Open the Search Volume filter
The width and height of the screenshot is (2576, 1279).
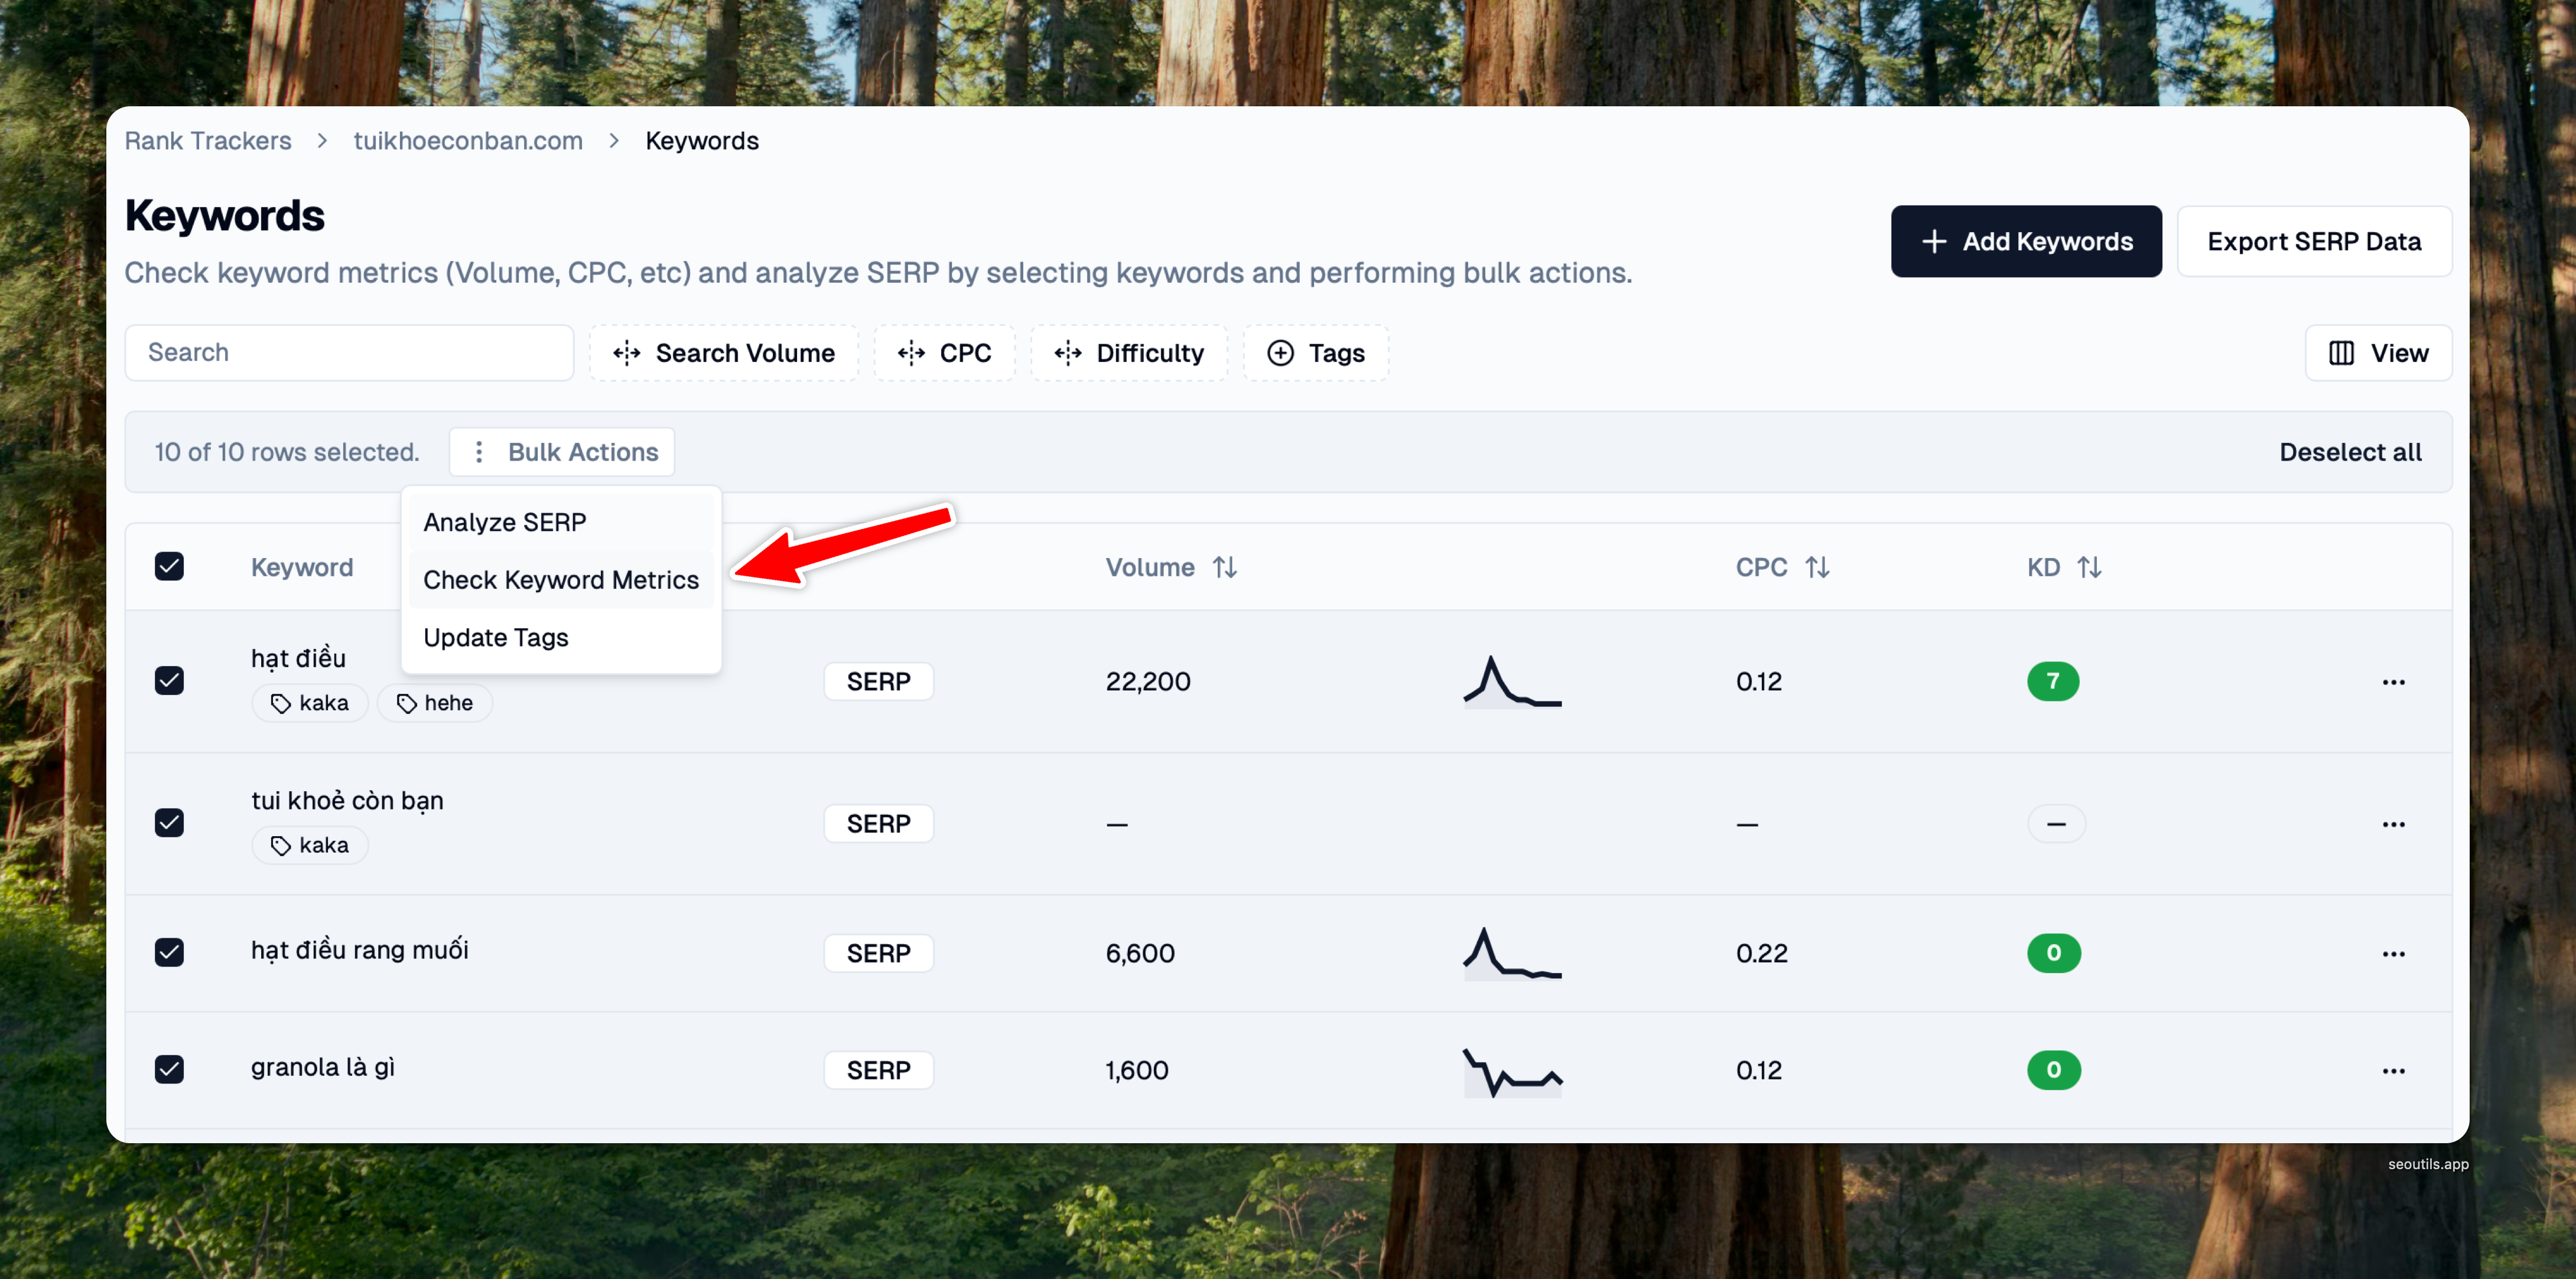(723, 353)
